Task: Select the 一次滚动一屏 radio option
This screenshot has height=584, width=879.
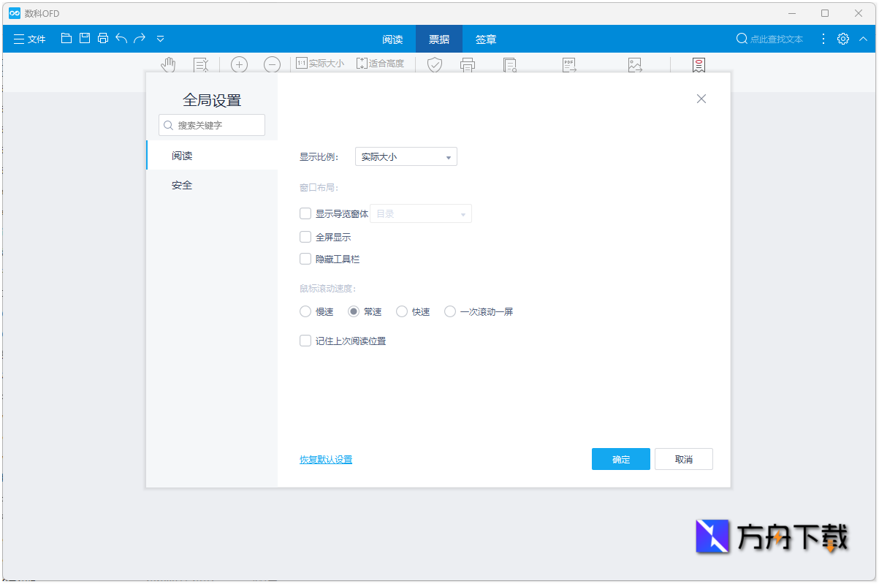Action: pyautogui.click(x=450, y=311)
